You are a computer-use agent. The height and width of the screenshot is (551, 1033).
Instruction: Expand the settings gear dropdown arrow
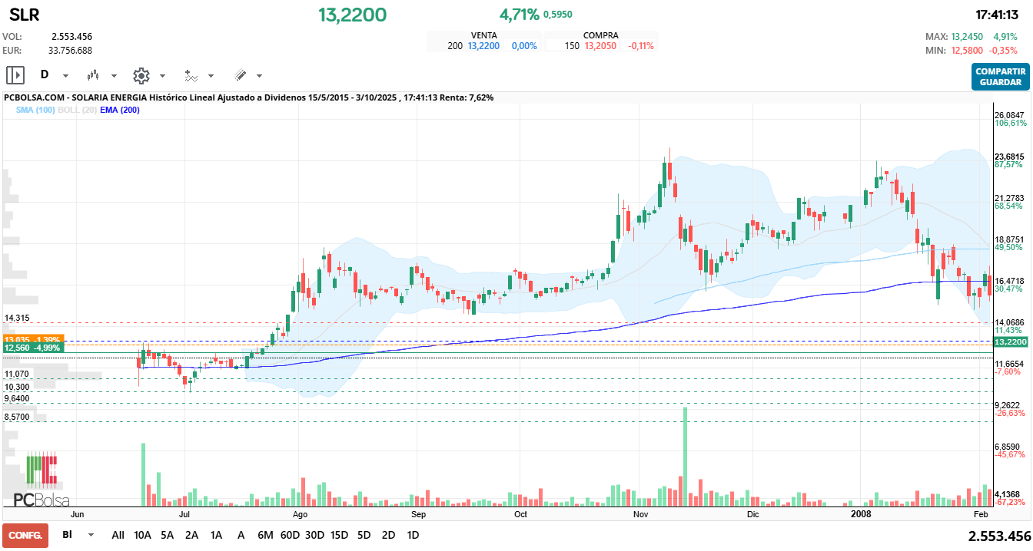point(162,76)
